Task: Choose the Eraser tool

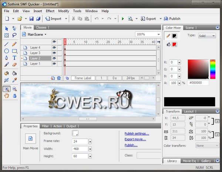Action: pos(14,64)
